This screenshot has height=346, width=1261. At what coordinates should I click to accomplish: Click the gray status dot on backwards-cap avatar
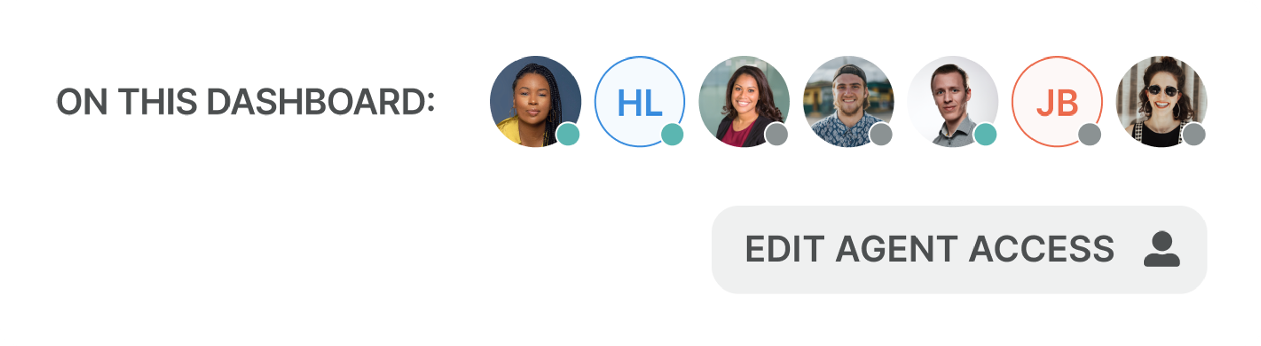coord(881,134)
